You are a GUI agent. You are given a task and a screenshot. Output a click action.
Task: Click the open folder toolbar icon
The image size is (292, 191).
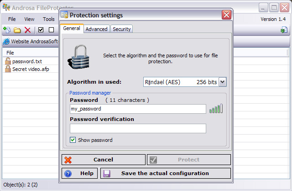(17, 30)
